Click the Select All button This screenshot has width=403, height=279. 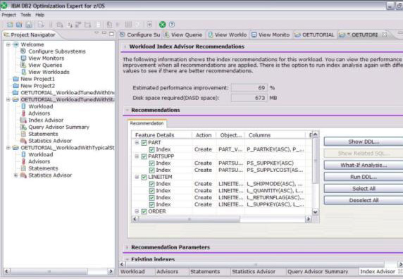(364, 189)
